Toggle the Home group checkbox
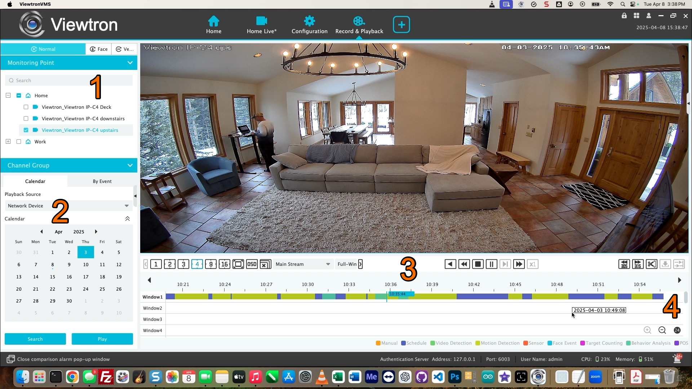 (19, 95)
